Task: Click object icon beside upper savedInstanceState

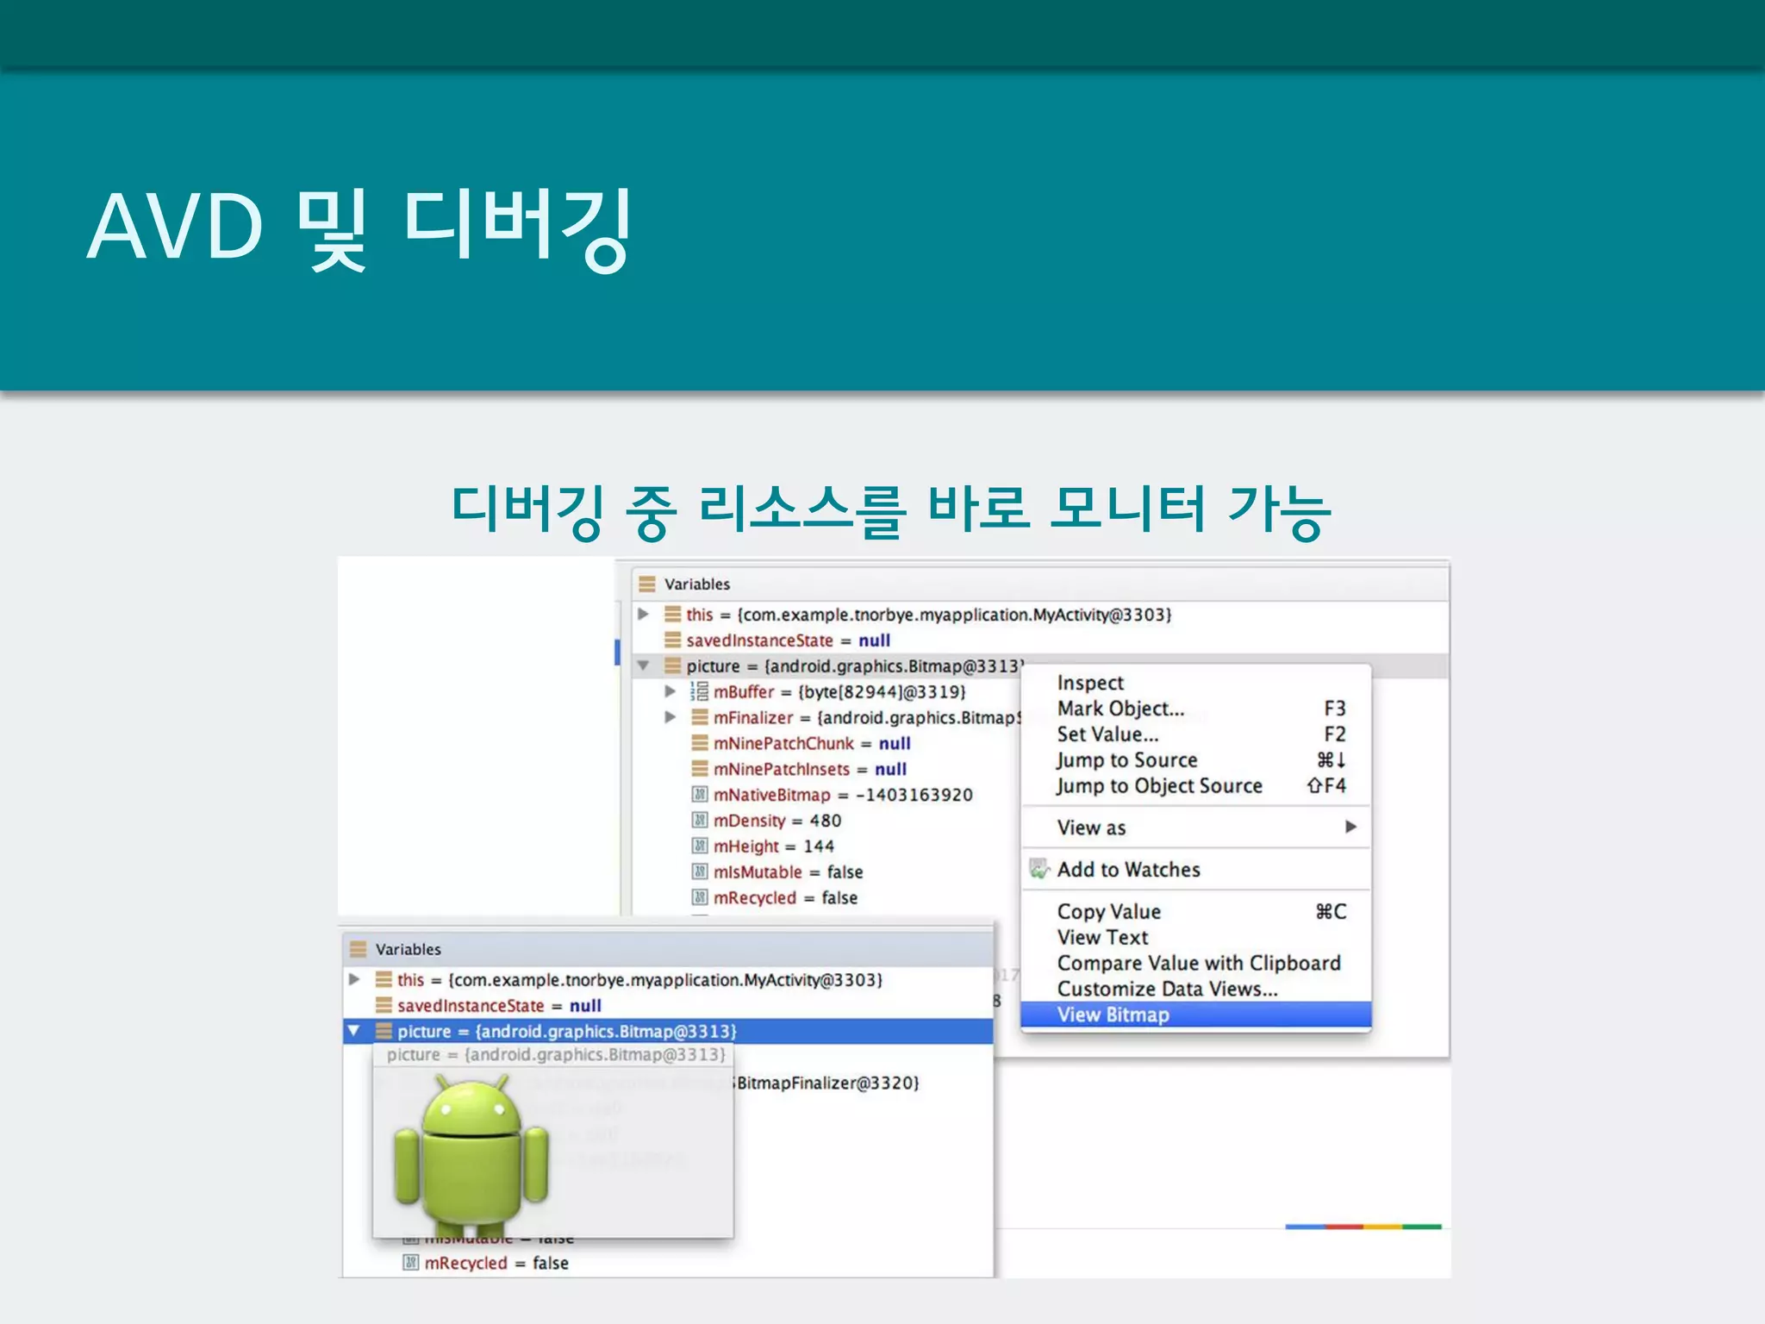Action: click(x=672, y=640)
